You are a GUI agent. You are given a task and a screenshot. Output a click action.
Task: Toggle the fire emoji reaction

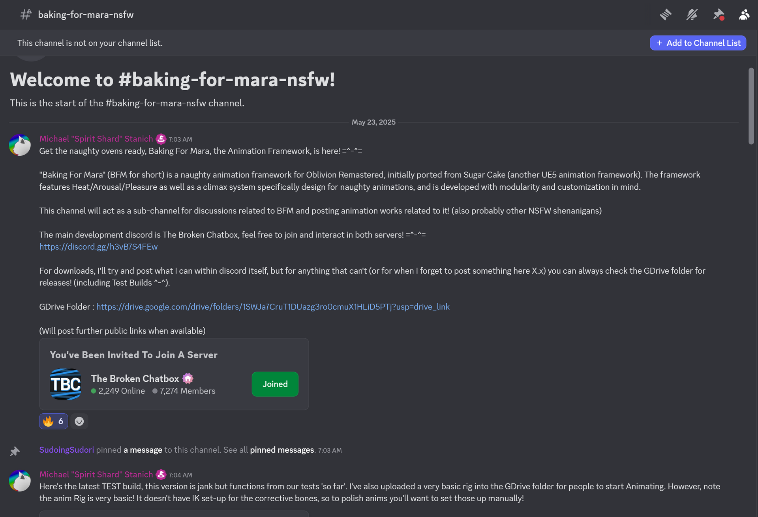pyautogui.click(x=54, y=421)
